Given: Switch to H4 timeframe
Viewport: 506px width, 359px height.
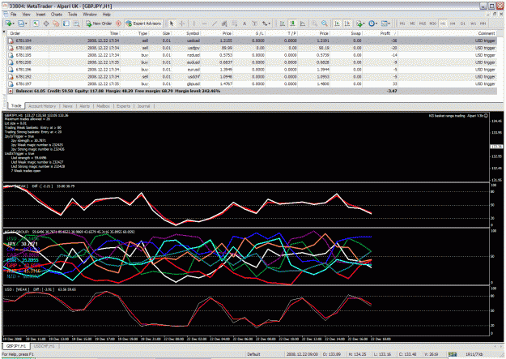Looking at the screenshot, I should 453,24.
